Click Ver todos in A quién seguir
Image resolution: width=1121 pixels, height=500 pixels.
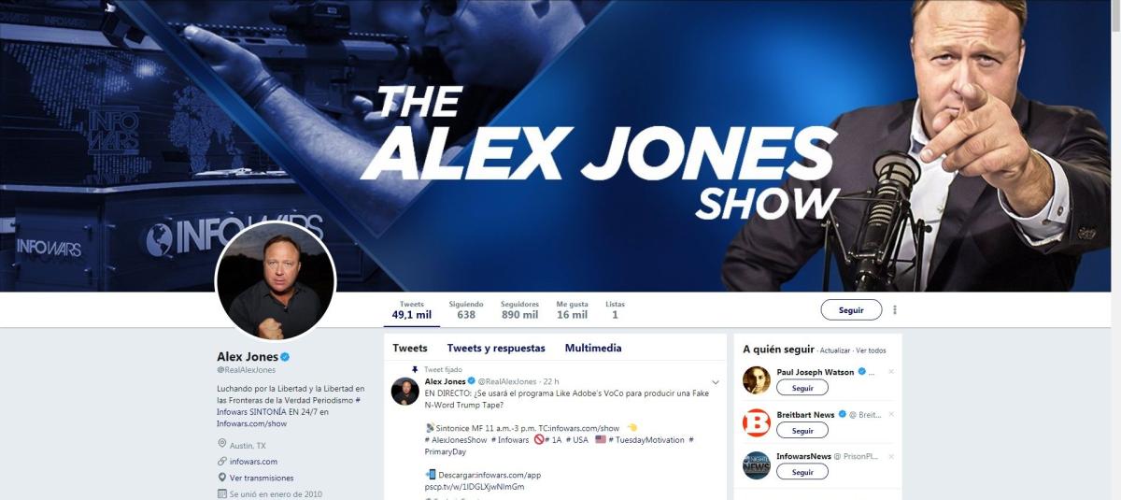871,350
